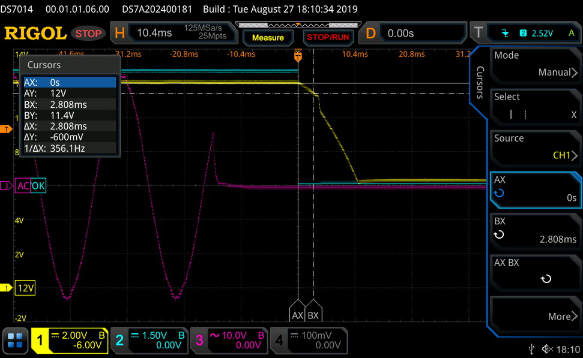583x358 pixels.
Task: Select the BX: 2.808ms cursor readout row
Action: tap(70, 104)
